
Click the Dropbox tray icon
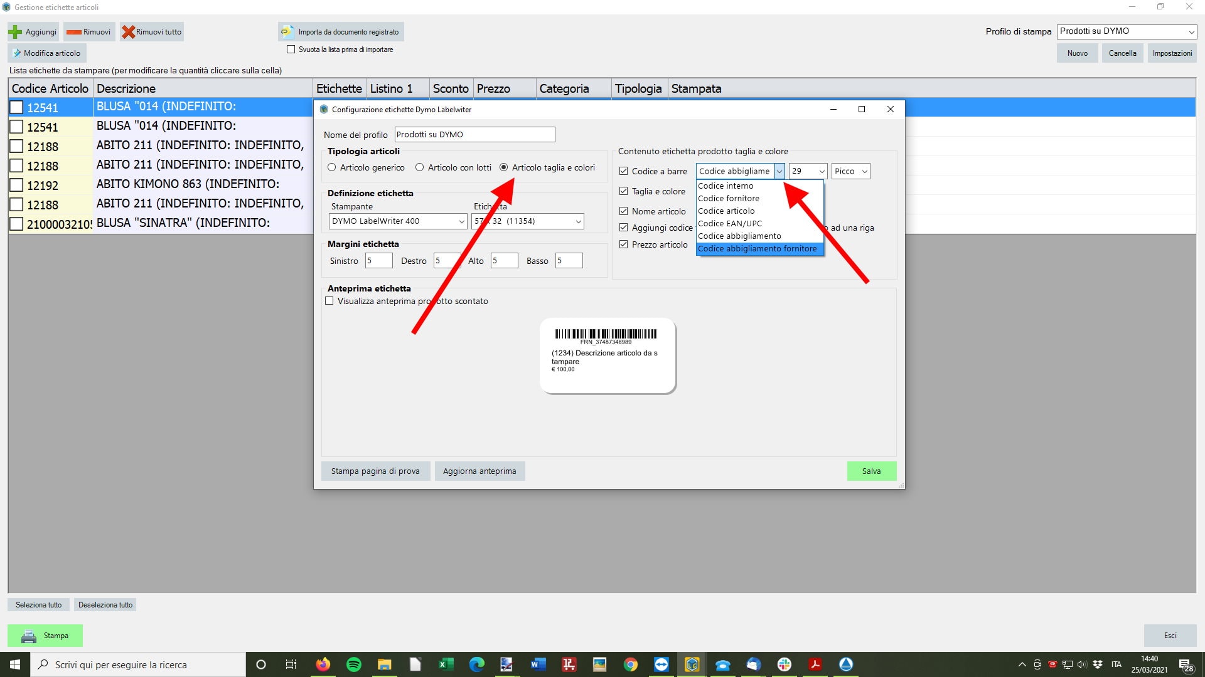1098,664
